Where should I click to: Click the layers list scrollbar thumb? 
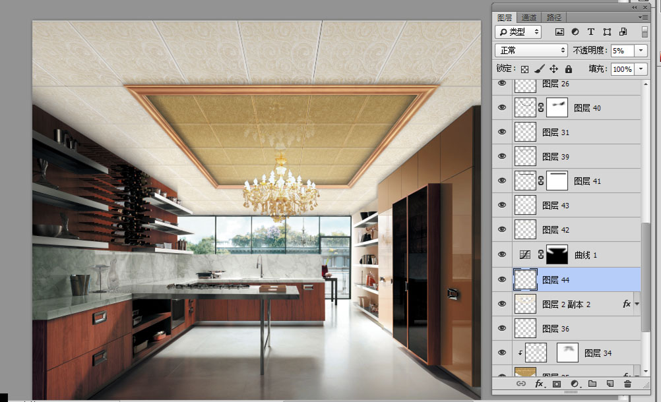pos(645,277)
